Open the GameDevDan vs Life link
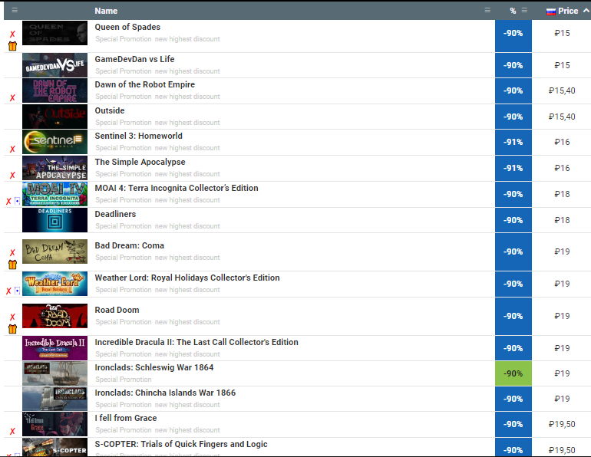The image size is (591, 457). [134, 59]
